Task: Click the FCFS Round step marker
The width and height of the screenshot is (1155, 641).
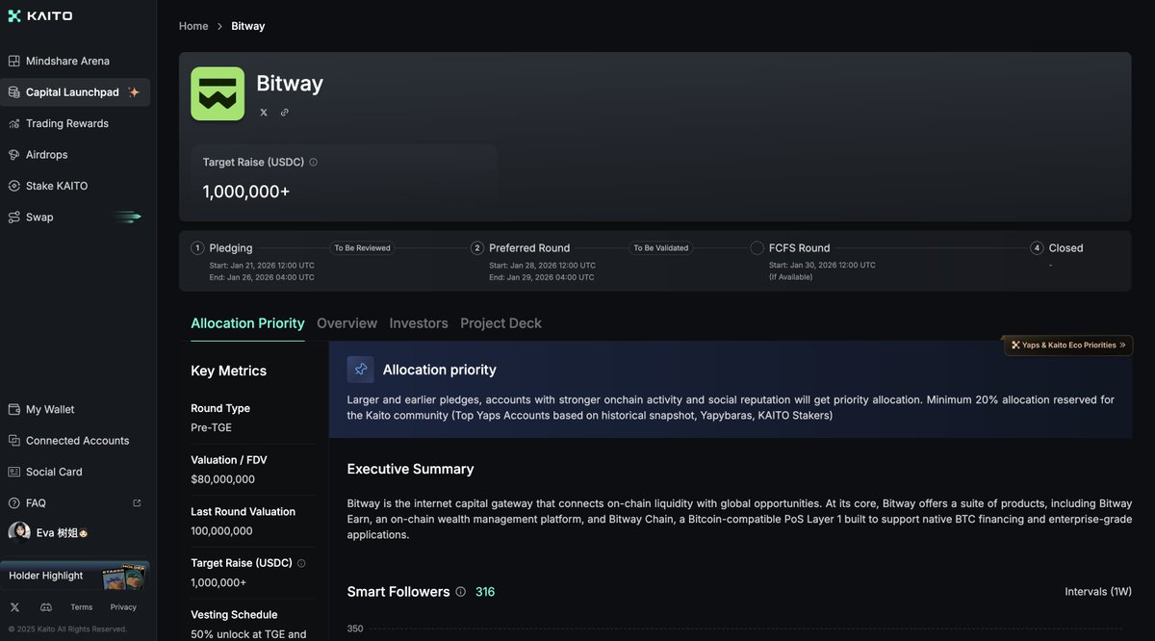Action: pos(757,248)
